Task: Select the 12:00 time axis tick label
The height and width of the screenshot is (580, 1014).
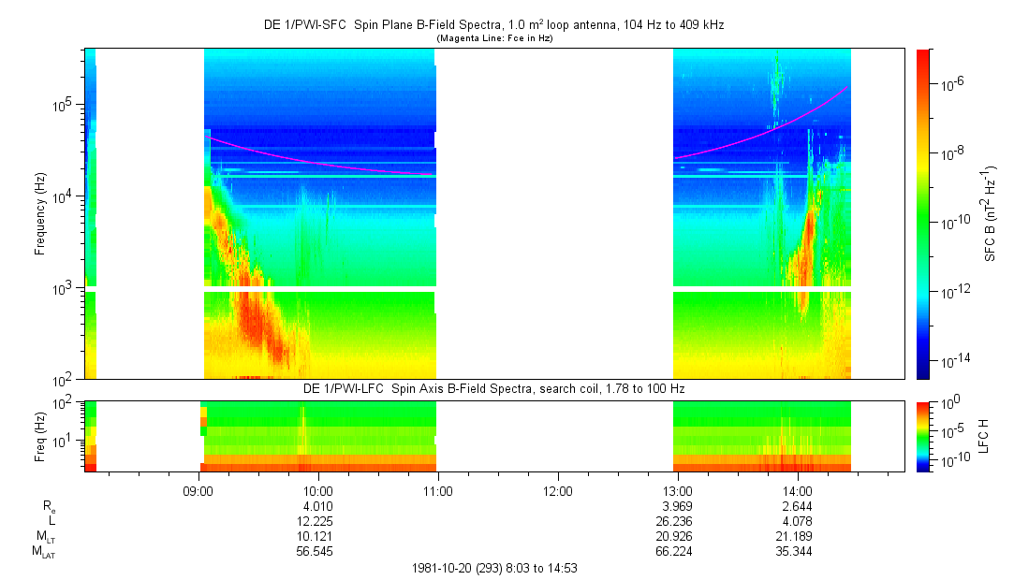Action: click(558, 490)
